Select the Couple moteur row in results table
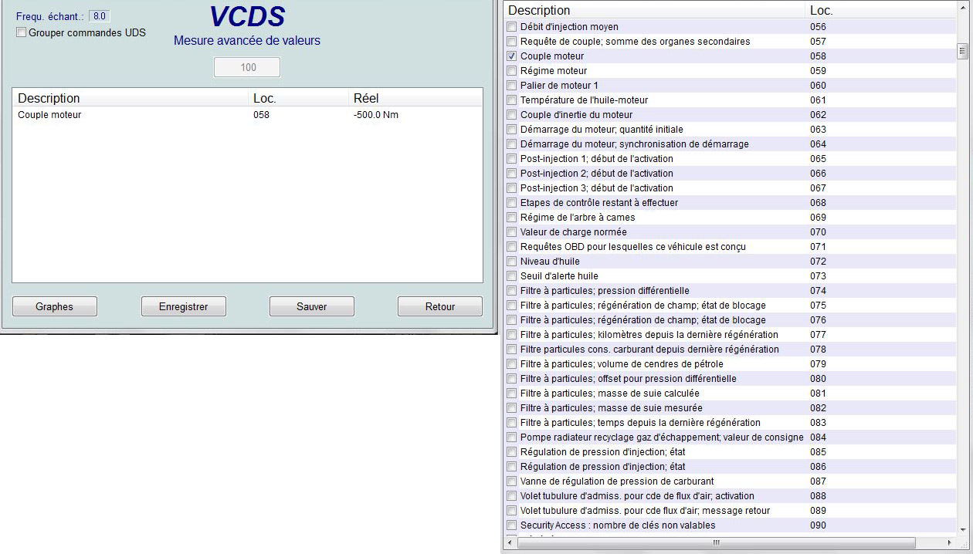 click(247, 115)
